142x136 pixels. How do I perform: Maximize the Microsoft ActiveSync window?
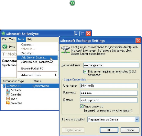tap(82, 34)
